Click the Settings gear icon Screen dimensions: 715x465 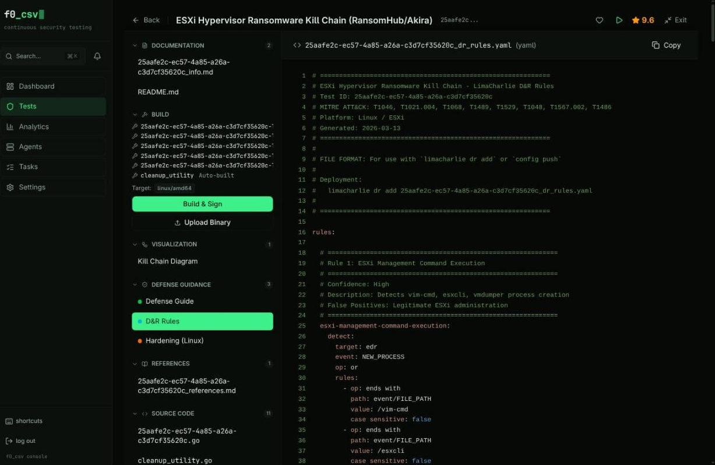click(x=10, y=187)
